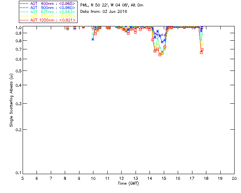Click the 0.2 y-axis tick label
Screen dimensions: 241x193
tap(18, 130)
